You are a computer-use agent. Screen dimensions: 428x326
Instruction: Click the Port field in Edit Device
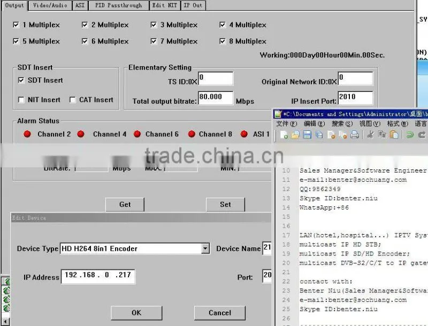point(266,276)
